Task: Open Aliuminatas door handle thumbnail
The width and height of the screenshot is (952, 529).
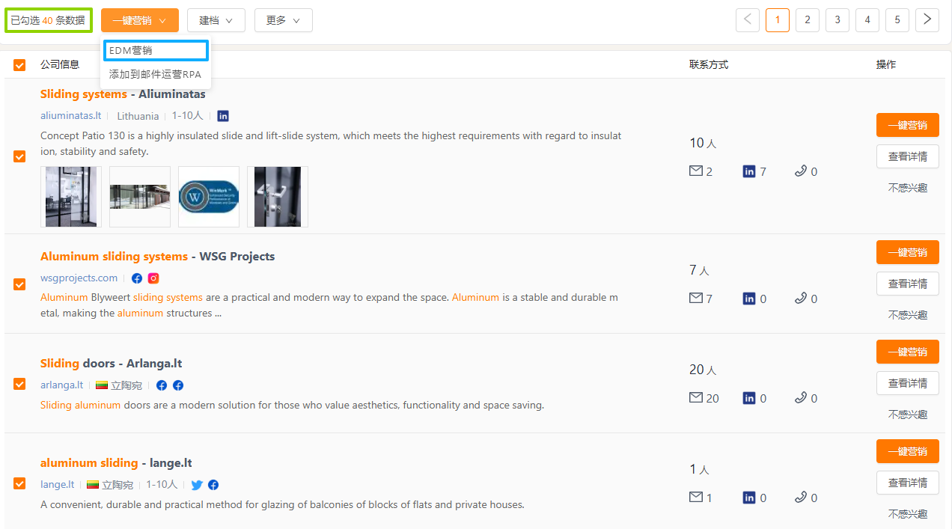Action: point(278,197)
